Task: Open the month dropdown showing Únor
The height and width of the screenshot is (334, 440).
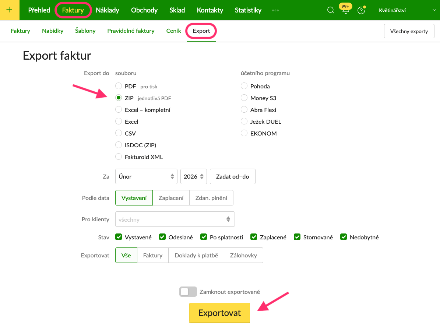Action: click(x=146, y=176)
